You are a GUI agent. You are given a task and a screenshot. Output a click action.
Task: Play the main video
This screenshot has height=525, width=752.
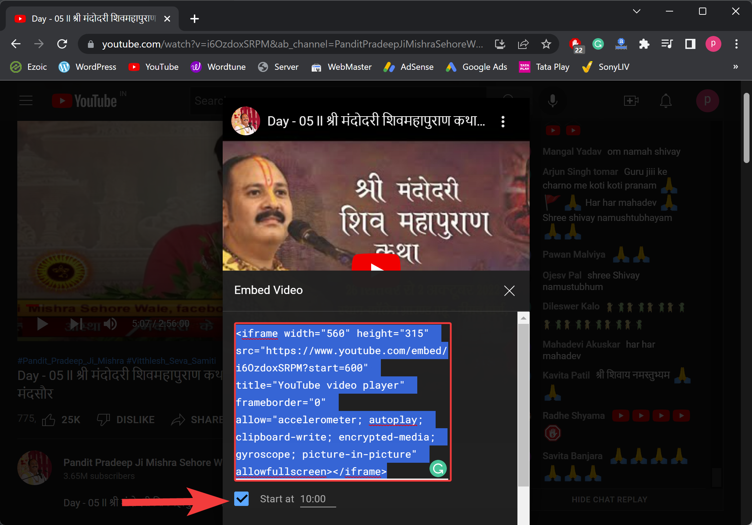point(42,324)
